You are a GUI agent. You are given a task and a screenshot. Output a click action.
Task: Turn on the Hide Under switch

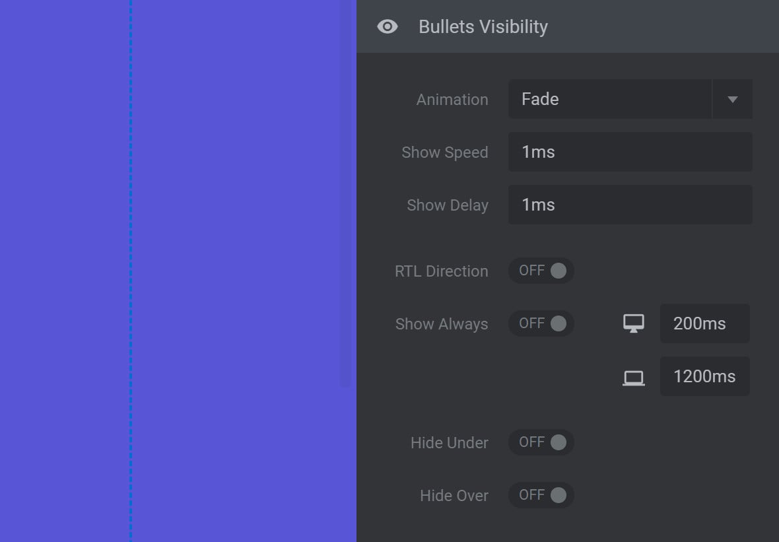tap(541, 442)
